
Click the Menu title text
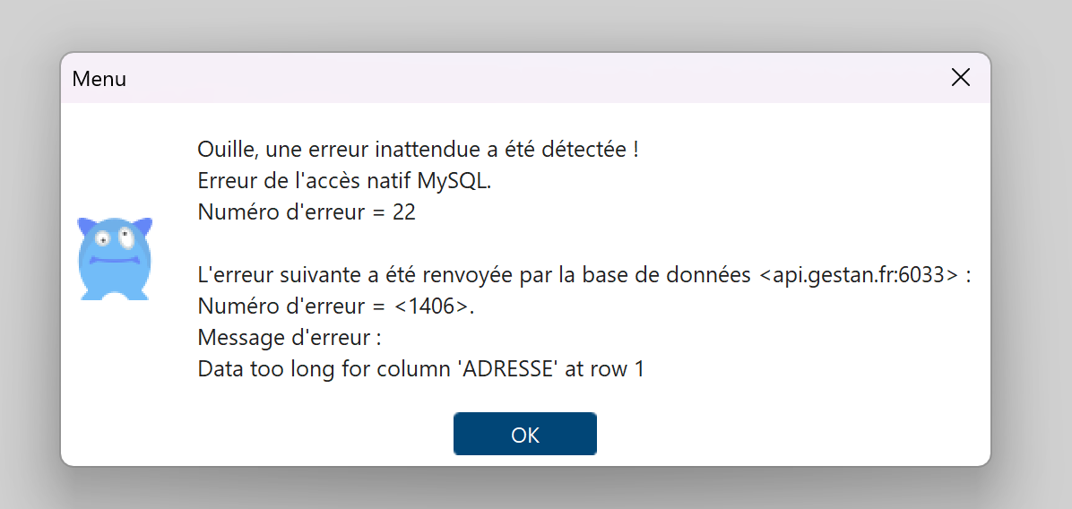99,79
